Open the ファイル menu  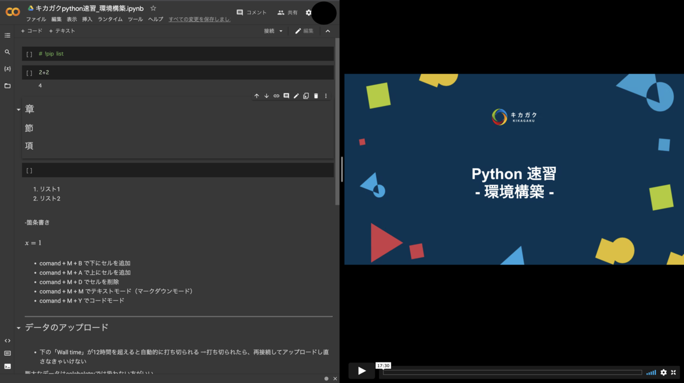click(x=36, y=19)
